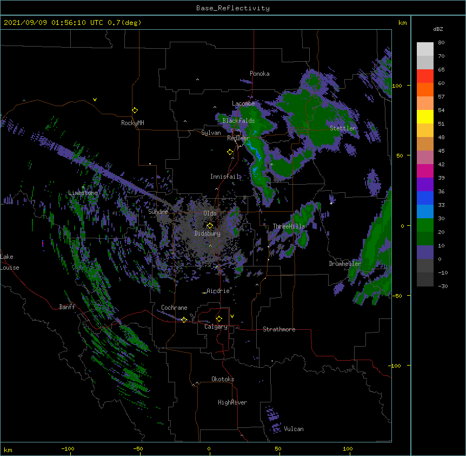The image size is (466, 456).
Task: Click the Sundre town label
Action: [x=158, y=212]
